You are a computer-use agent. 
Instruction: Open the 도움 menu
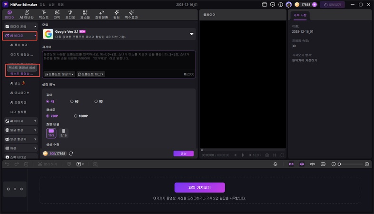pos(60,5)
